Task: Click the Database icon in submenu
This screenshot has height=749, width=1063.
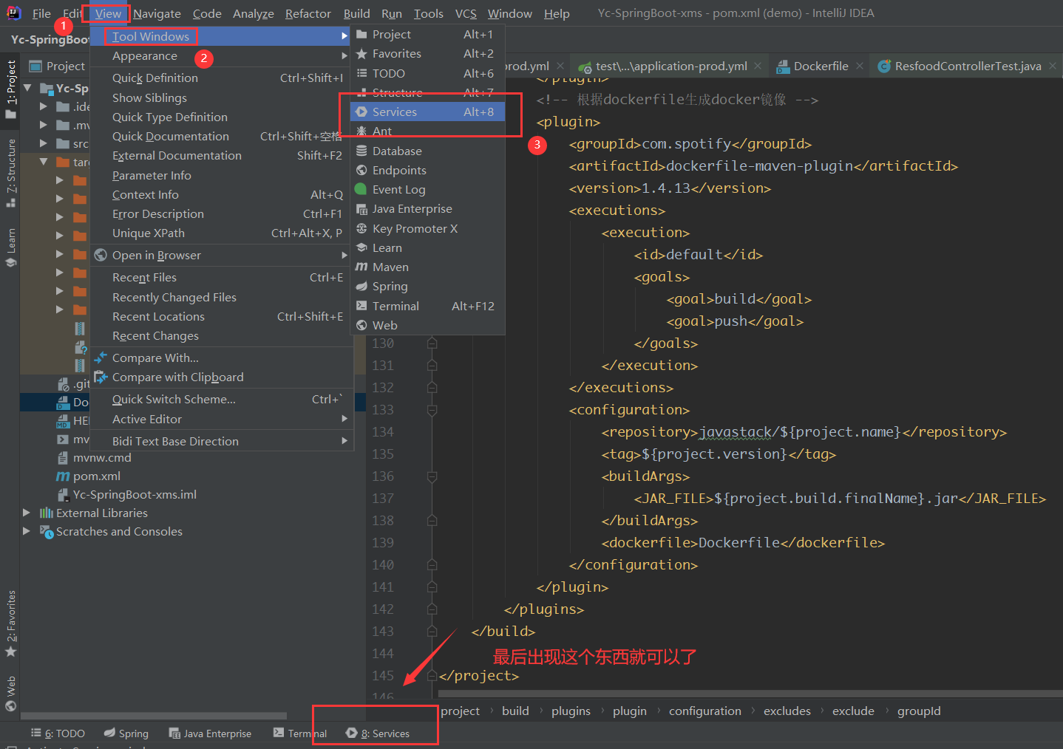Action: pyautogui.click(x=361, y=151)
